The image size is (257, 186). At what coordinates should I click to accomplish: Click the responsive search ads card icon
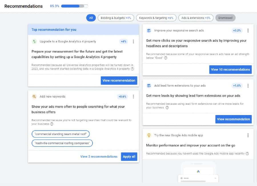[149, 31]
